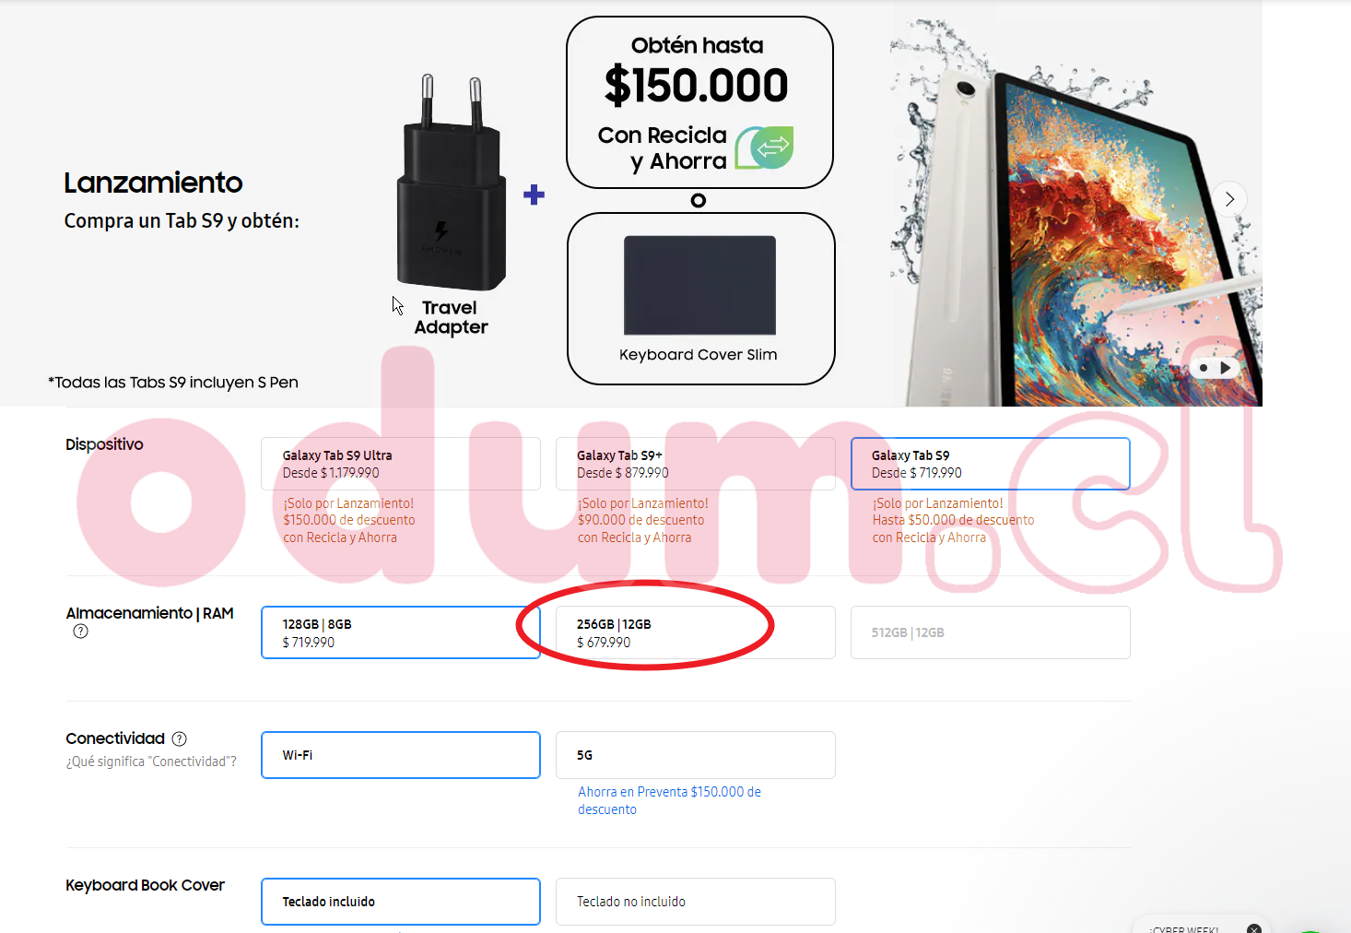Click the Recicla y Ahorra green icon
The image size is (1351, 933).
coord(764,148)
